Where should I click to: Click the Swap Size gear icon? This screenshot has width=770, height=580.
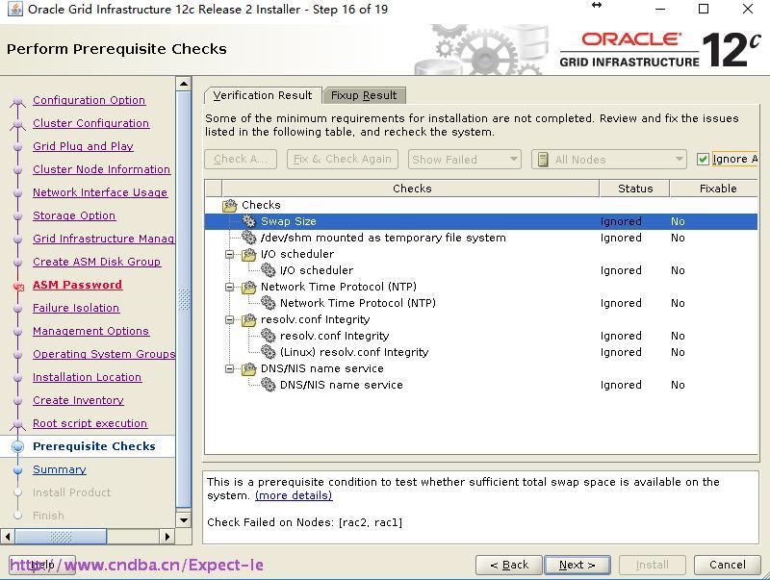pyautogui.click(x=249, y=221)
